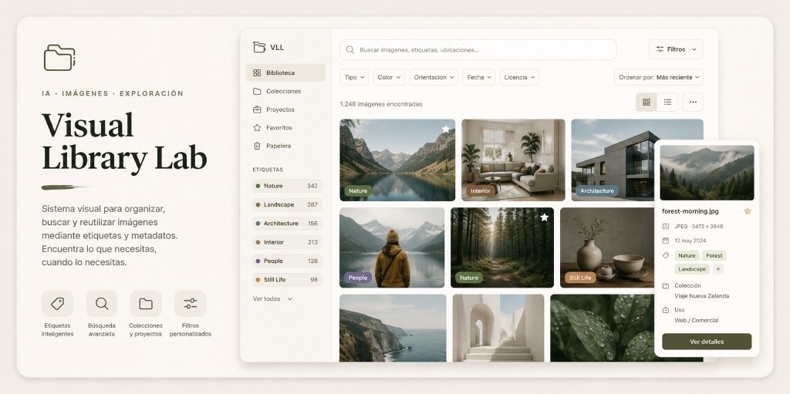Click the large folder logo above the title
The width and height of the screenshot is (790, 394).
pyautogui.click(x=59, y=57)
